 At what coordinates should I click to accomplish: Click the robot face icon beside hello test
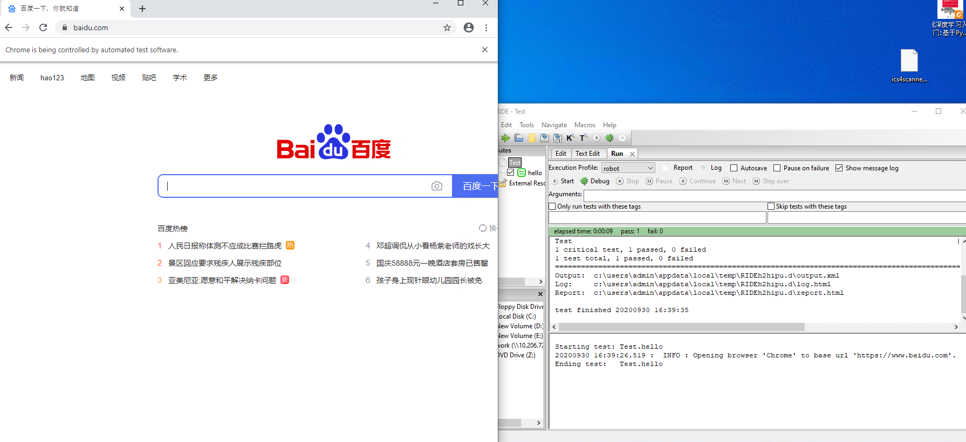pos(522,172)
